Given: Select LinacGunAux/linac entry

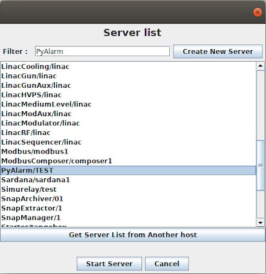Looking at the screenshot, I should click(128, 85).
